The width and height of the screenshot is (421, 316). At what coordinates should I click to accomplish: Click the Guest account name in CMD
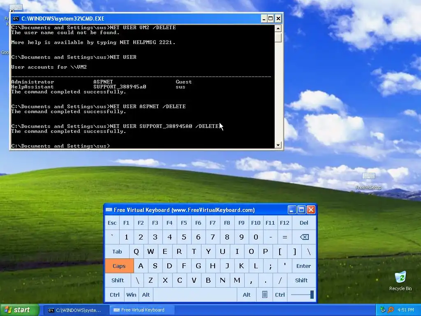tap(184, 82)
